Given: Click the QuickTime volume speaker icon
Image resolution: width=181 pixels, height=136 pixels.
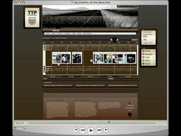Looking at the screenshot, I should tap(15, 128).
